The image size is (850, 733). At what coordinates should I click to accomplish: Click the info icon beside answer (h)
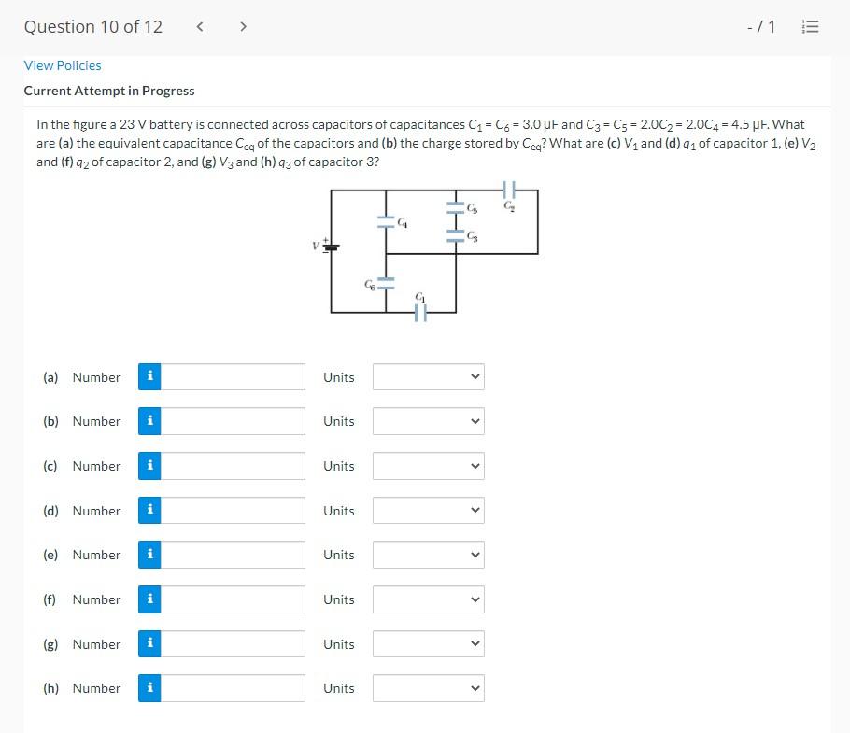pos(149,688)
